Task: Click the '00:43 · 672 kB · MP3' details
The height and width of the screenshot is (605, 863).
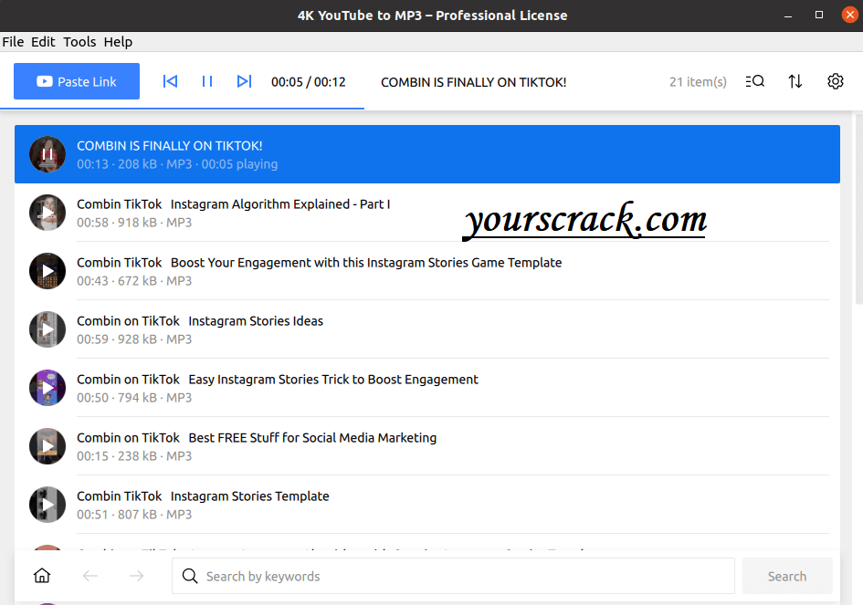Action: 134,280
